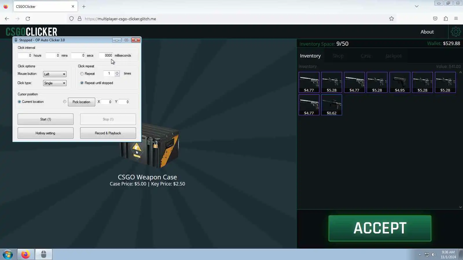This screenshot has width=463, height=260.
Task: Open the Save to Pocket icon
Action: tap(435, 19)
